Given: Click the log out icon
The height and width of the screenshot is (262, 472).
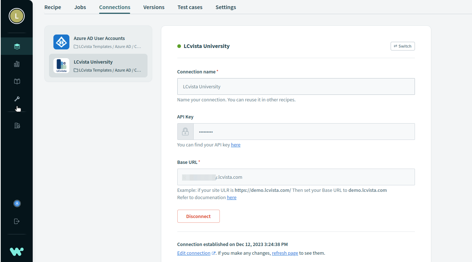Looking at the screenshot, I should (17, 221).
